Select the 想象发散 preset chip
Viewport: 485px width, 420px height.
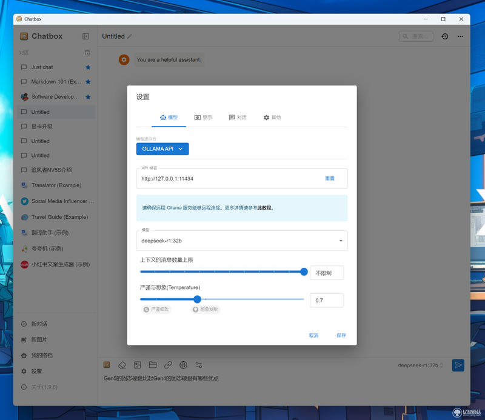click(x=206, y=309)
